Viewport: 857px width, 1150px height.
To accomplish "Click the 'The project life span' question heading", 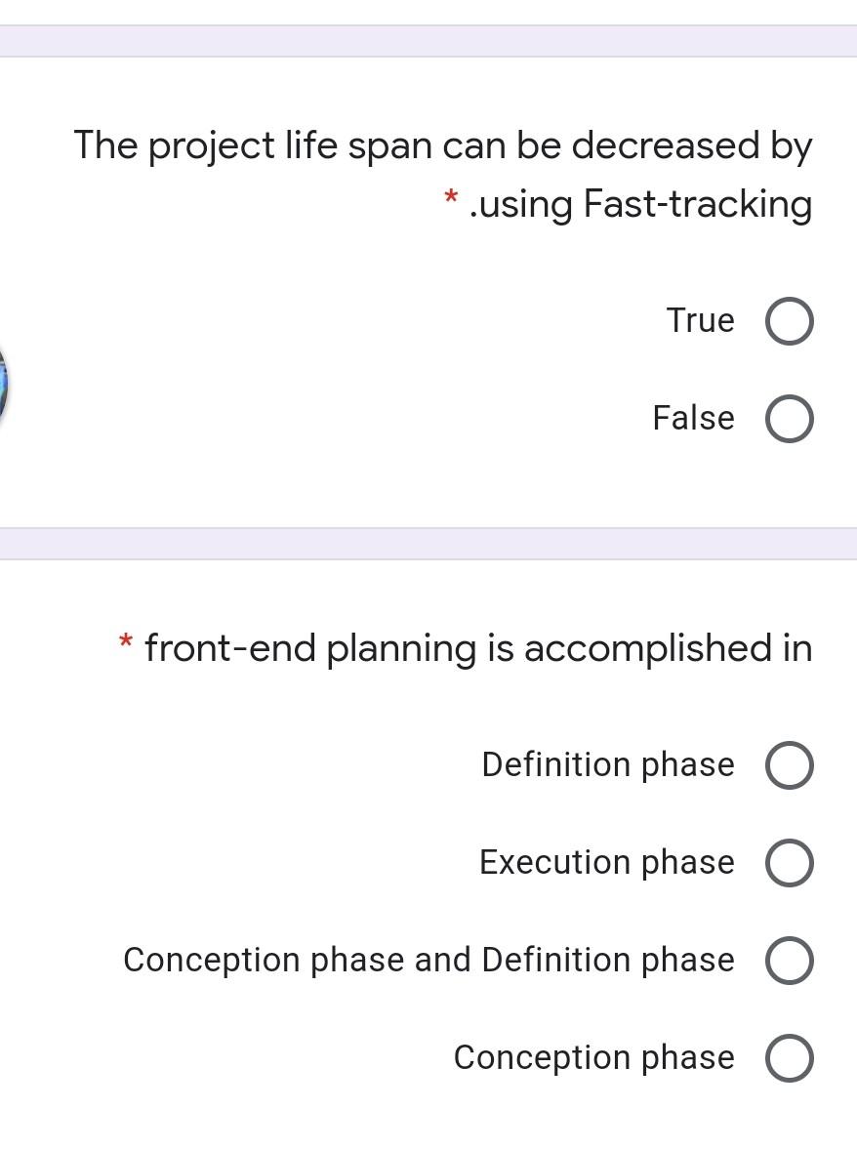I will coord(442,145).
